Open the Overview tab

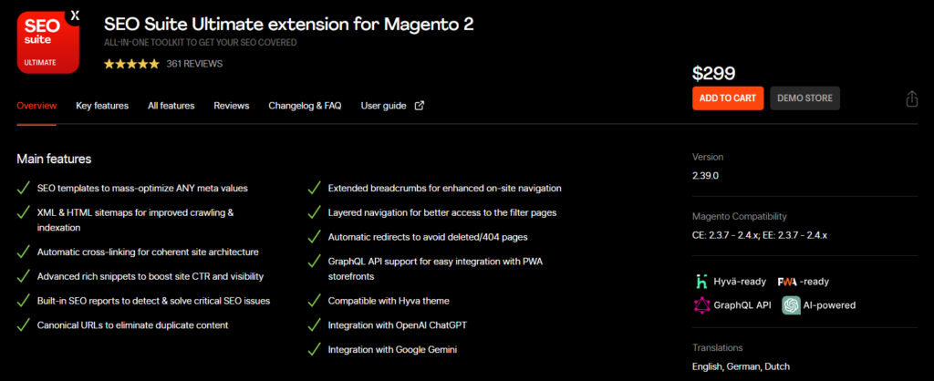[x=36, y=106]
